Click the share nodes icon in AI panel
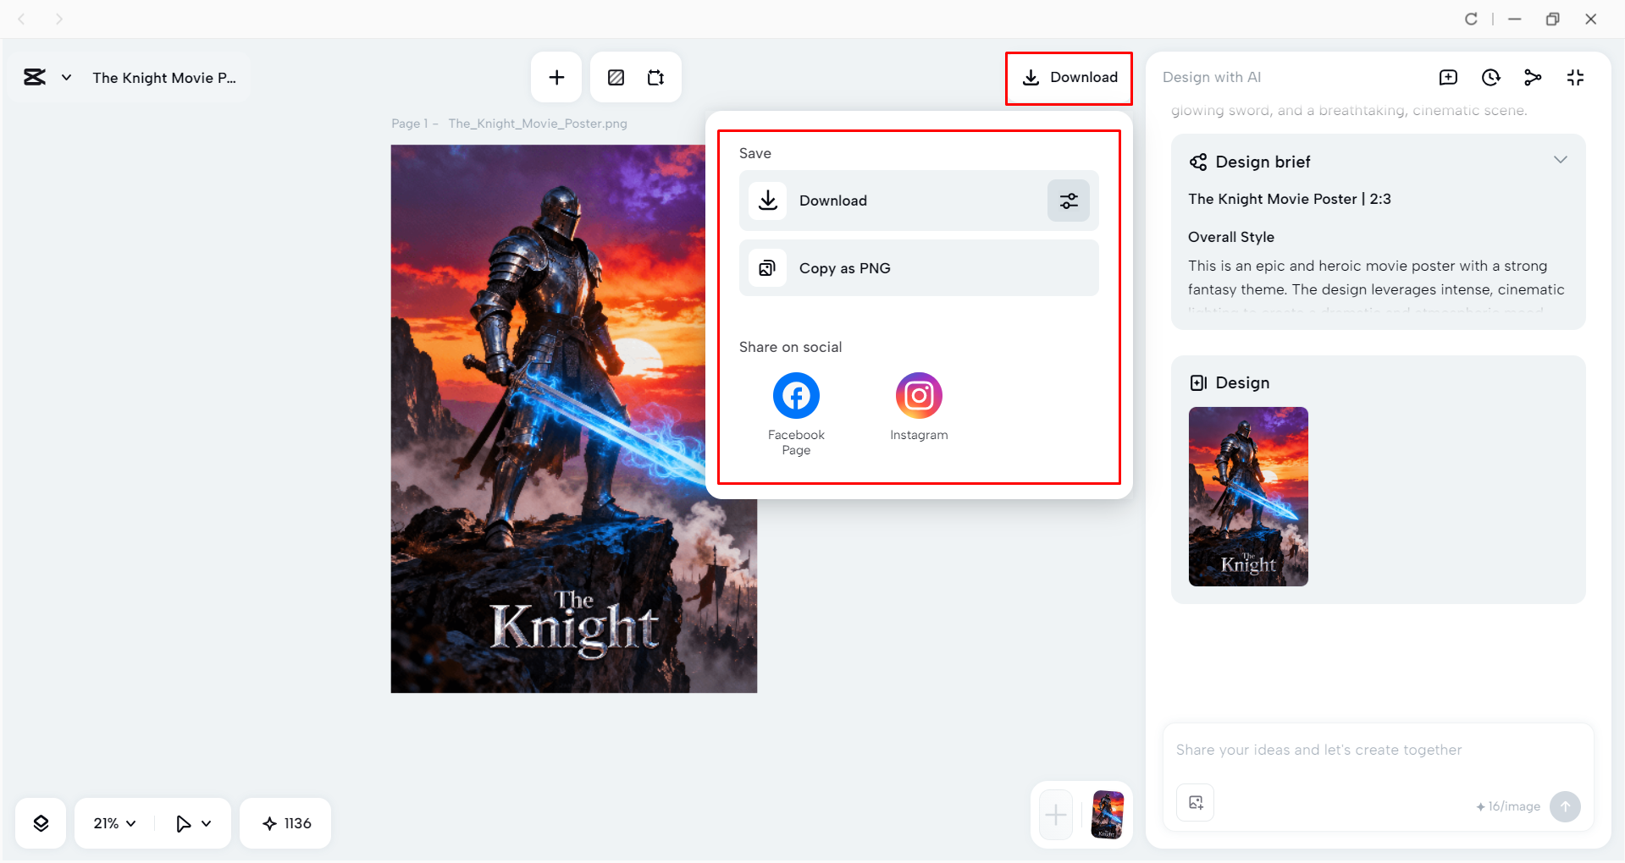Image resolution: width=1625 pixels, height=863 pixels. [x=1533, y=78]
